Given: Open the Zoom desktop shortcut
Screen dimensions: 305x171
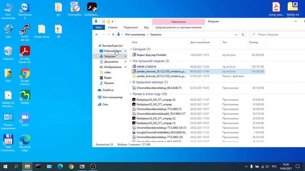Looking at the screenshot, I should pyautogui.click(x=25, y=119).
